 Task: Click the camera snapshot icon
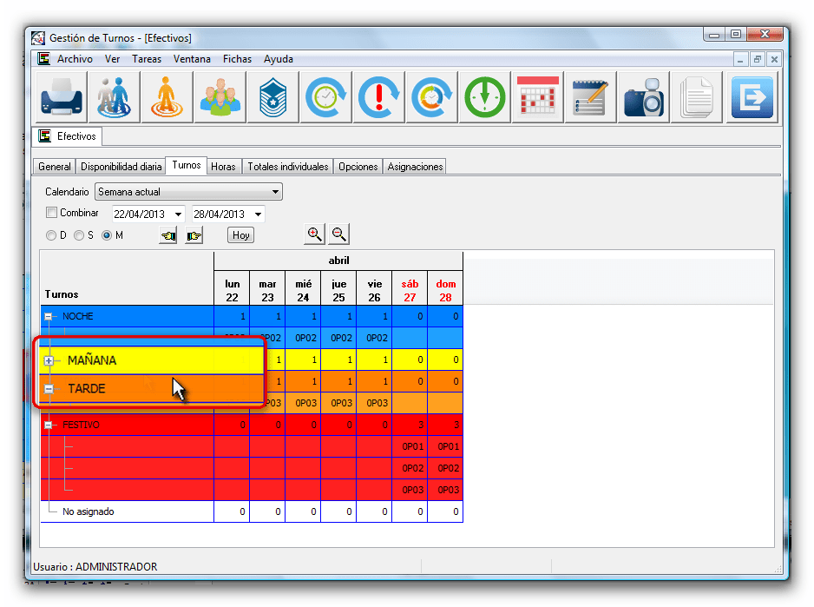[x=644, y=97]
